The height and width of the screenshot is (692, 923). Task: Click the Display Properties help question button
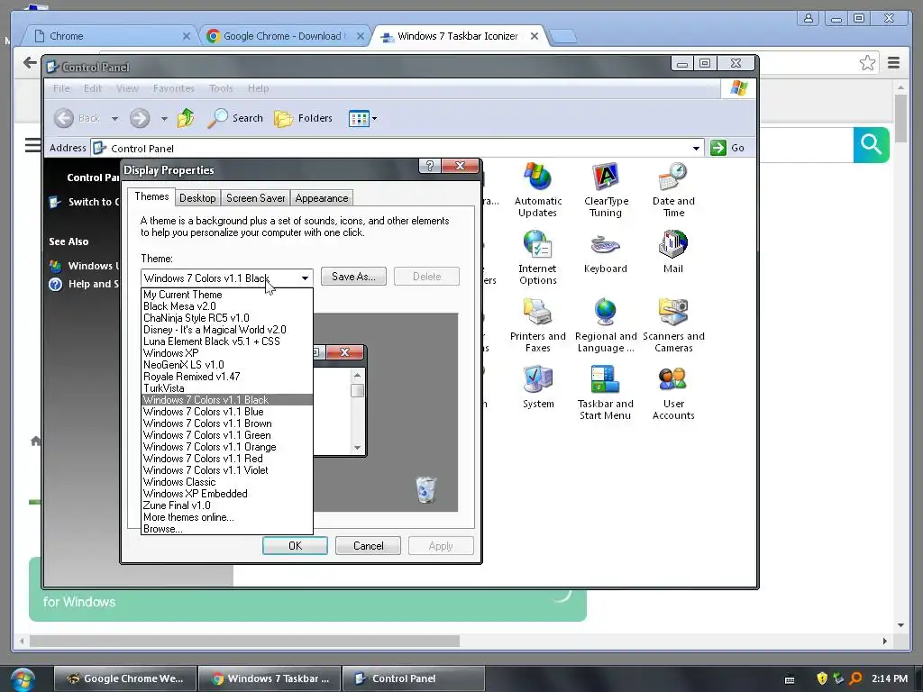pos(430,166)
